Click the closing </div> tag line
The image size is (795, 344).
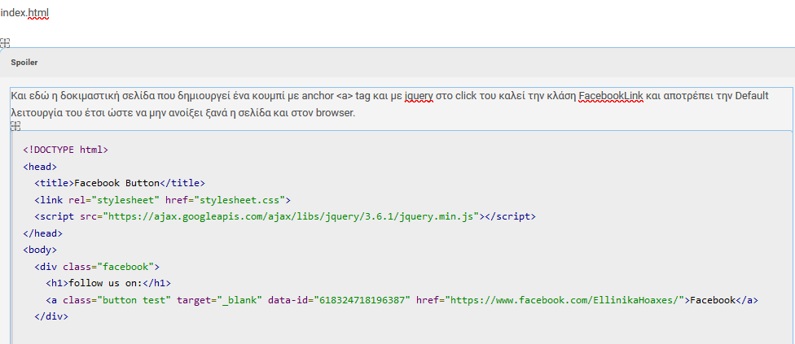coord(51,316)
